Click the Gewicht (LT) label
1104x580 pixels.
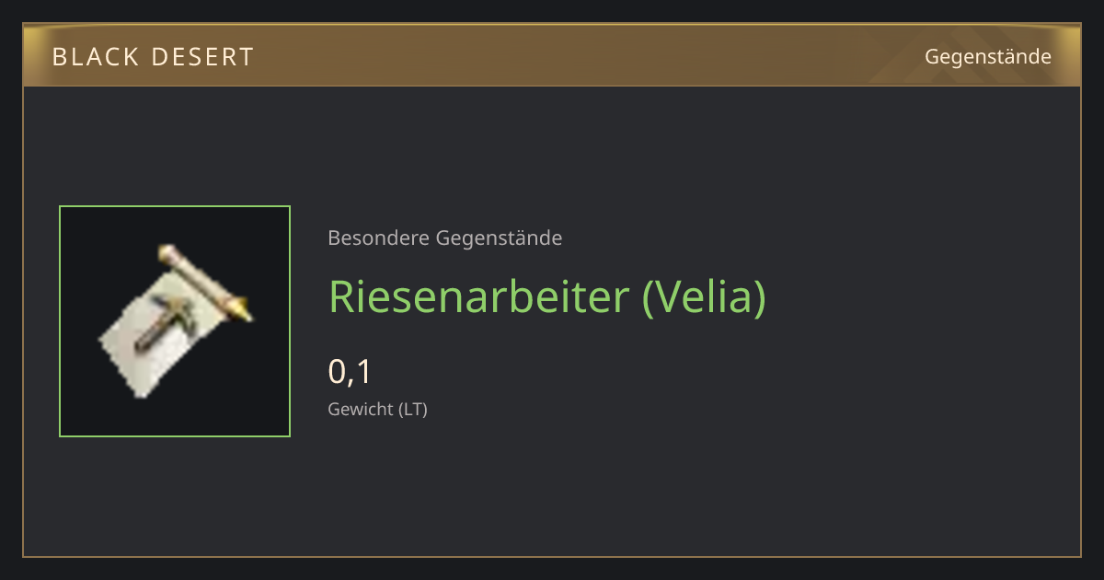377,410
